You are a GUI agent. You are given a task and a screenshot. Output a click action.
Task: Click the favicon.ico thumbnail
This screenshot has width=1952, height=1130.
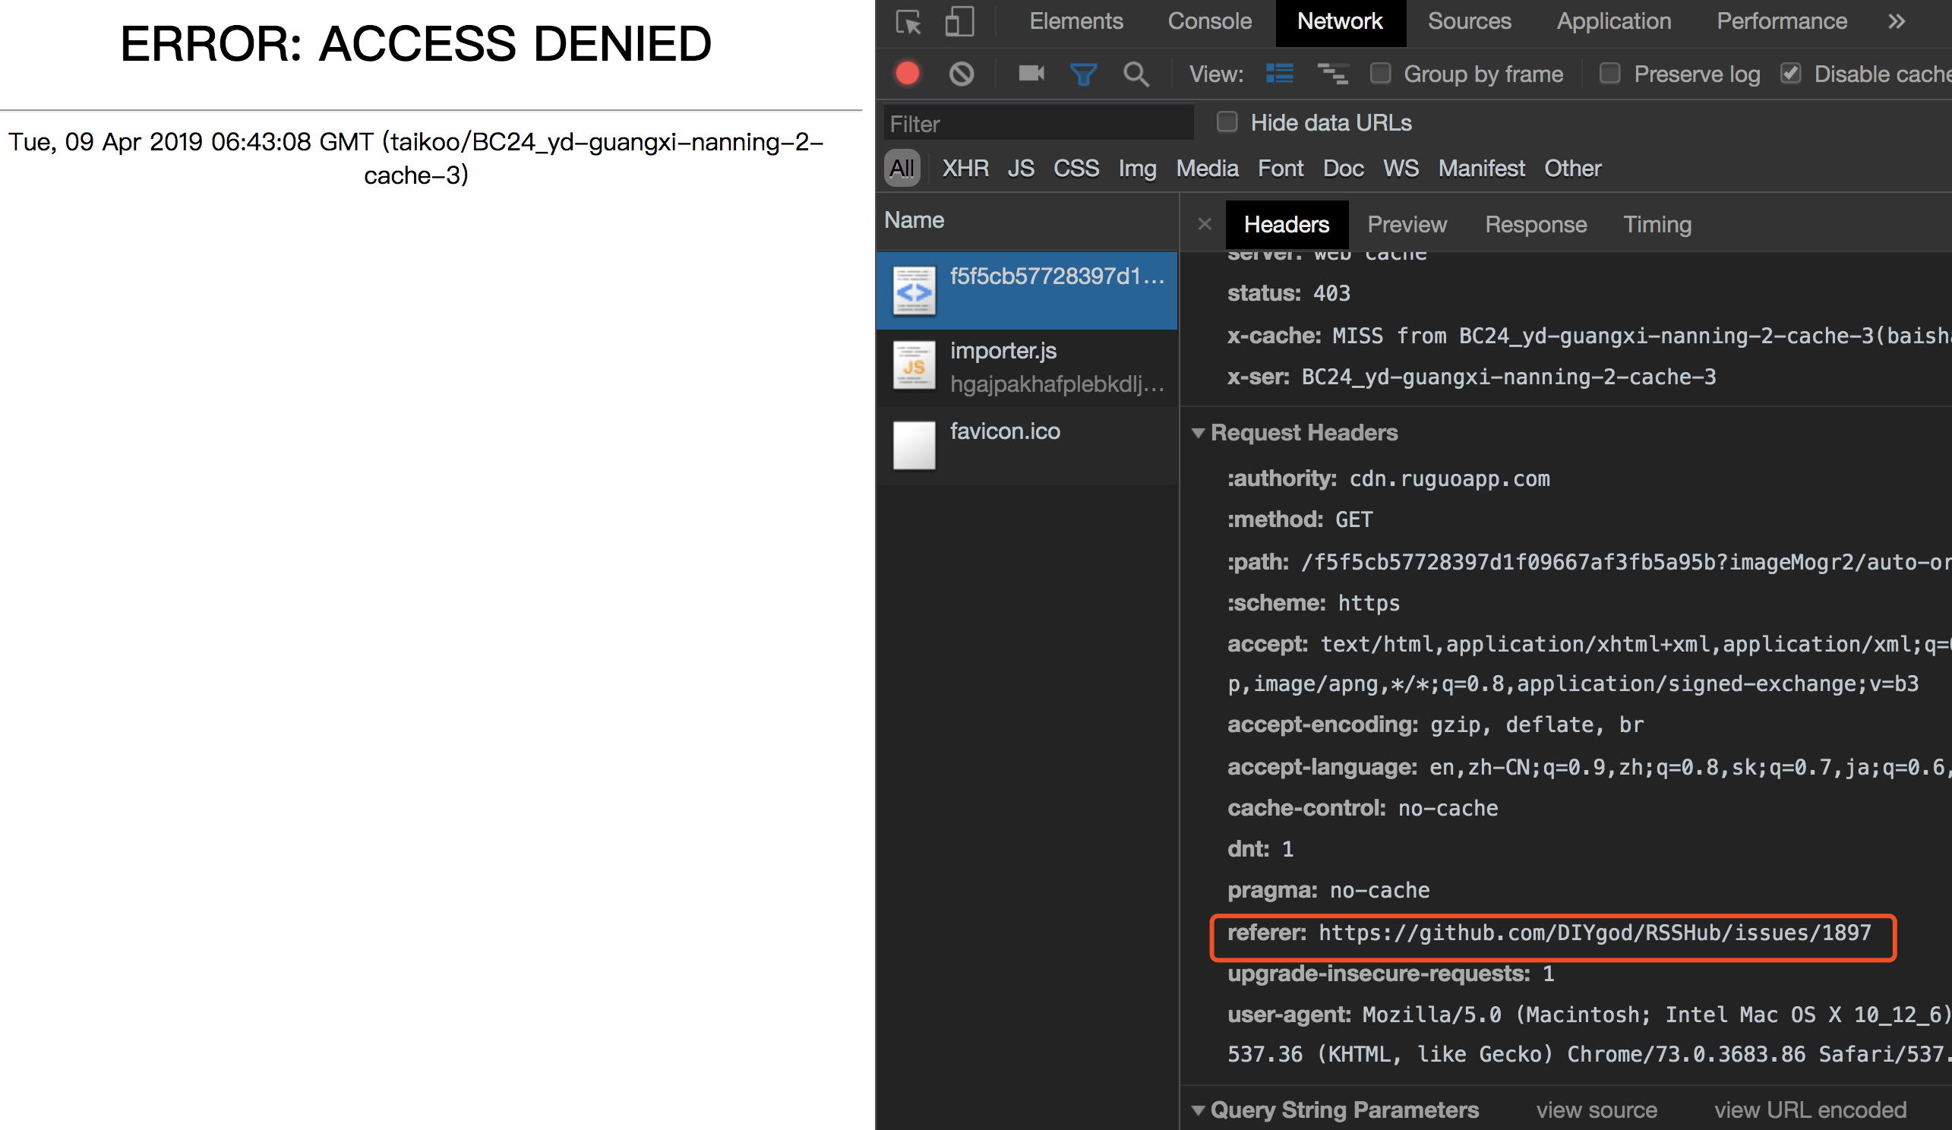pyautogui.click(x=914, y=445)
